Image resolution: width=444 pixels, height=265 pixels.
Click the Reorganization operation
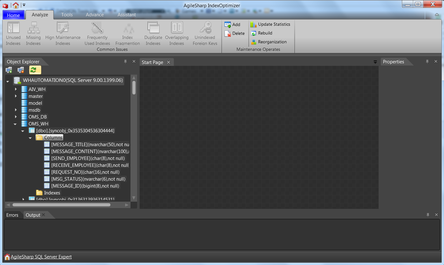pyautogui.click(x=269, y=42)
